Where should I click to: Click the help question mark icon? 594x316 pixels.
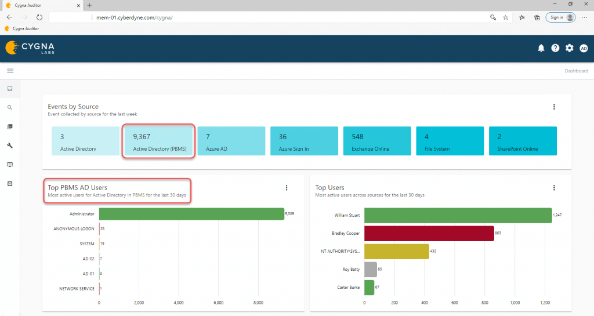(555, 48)
